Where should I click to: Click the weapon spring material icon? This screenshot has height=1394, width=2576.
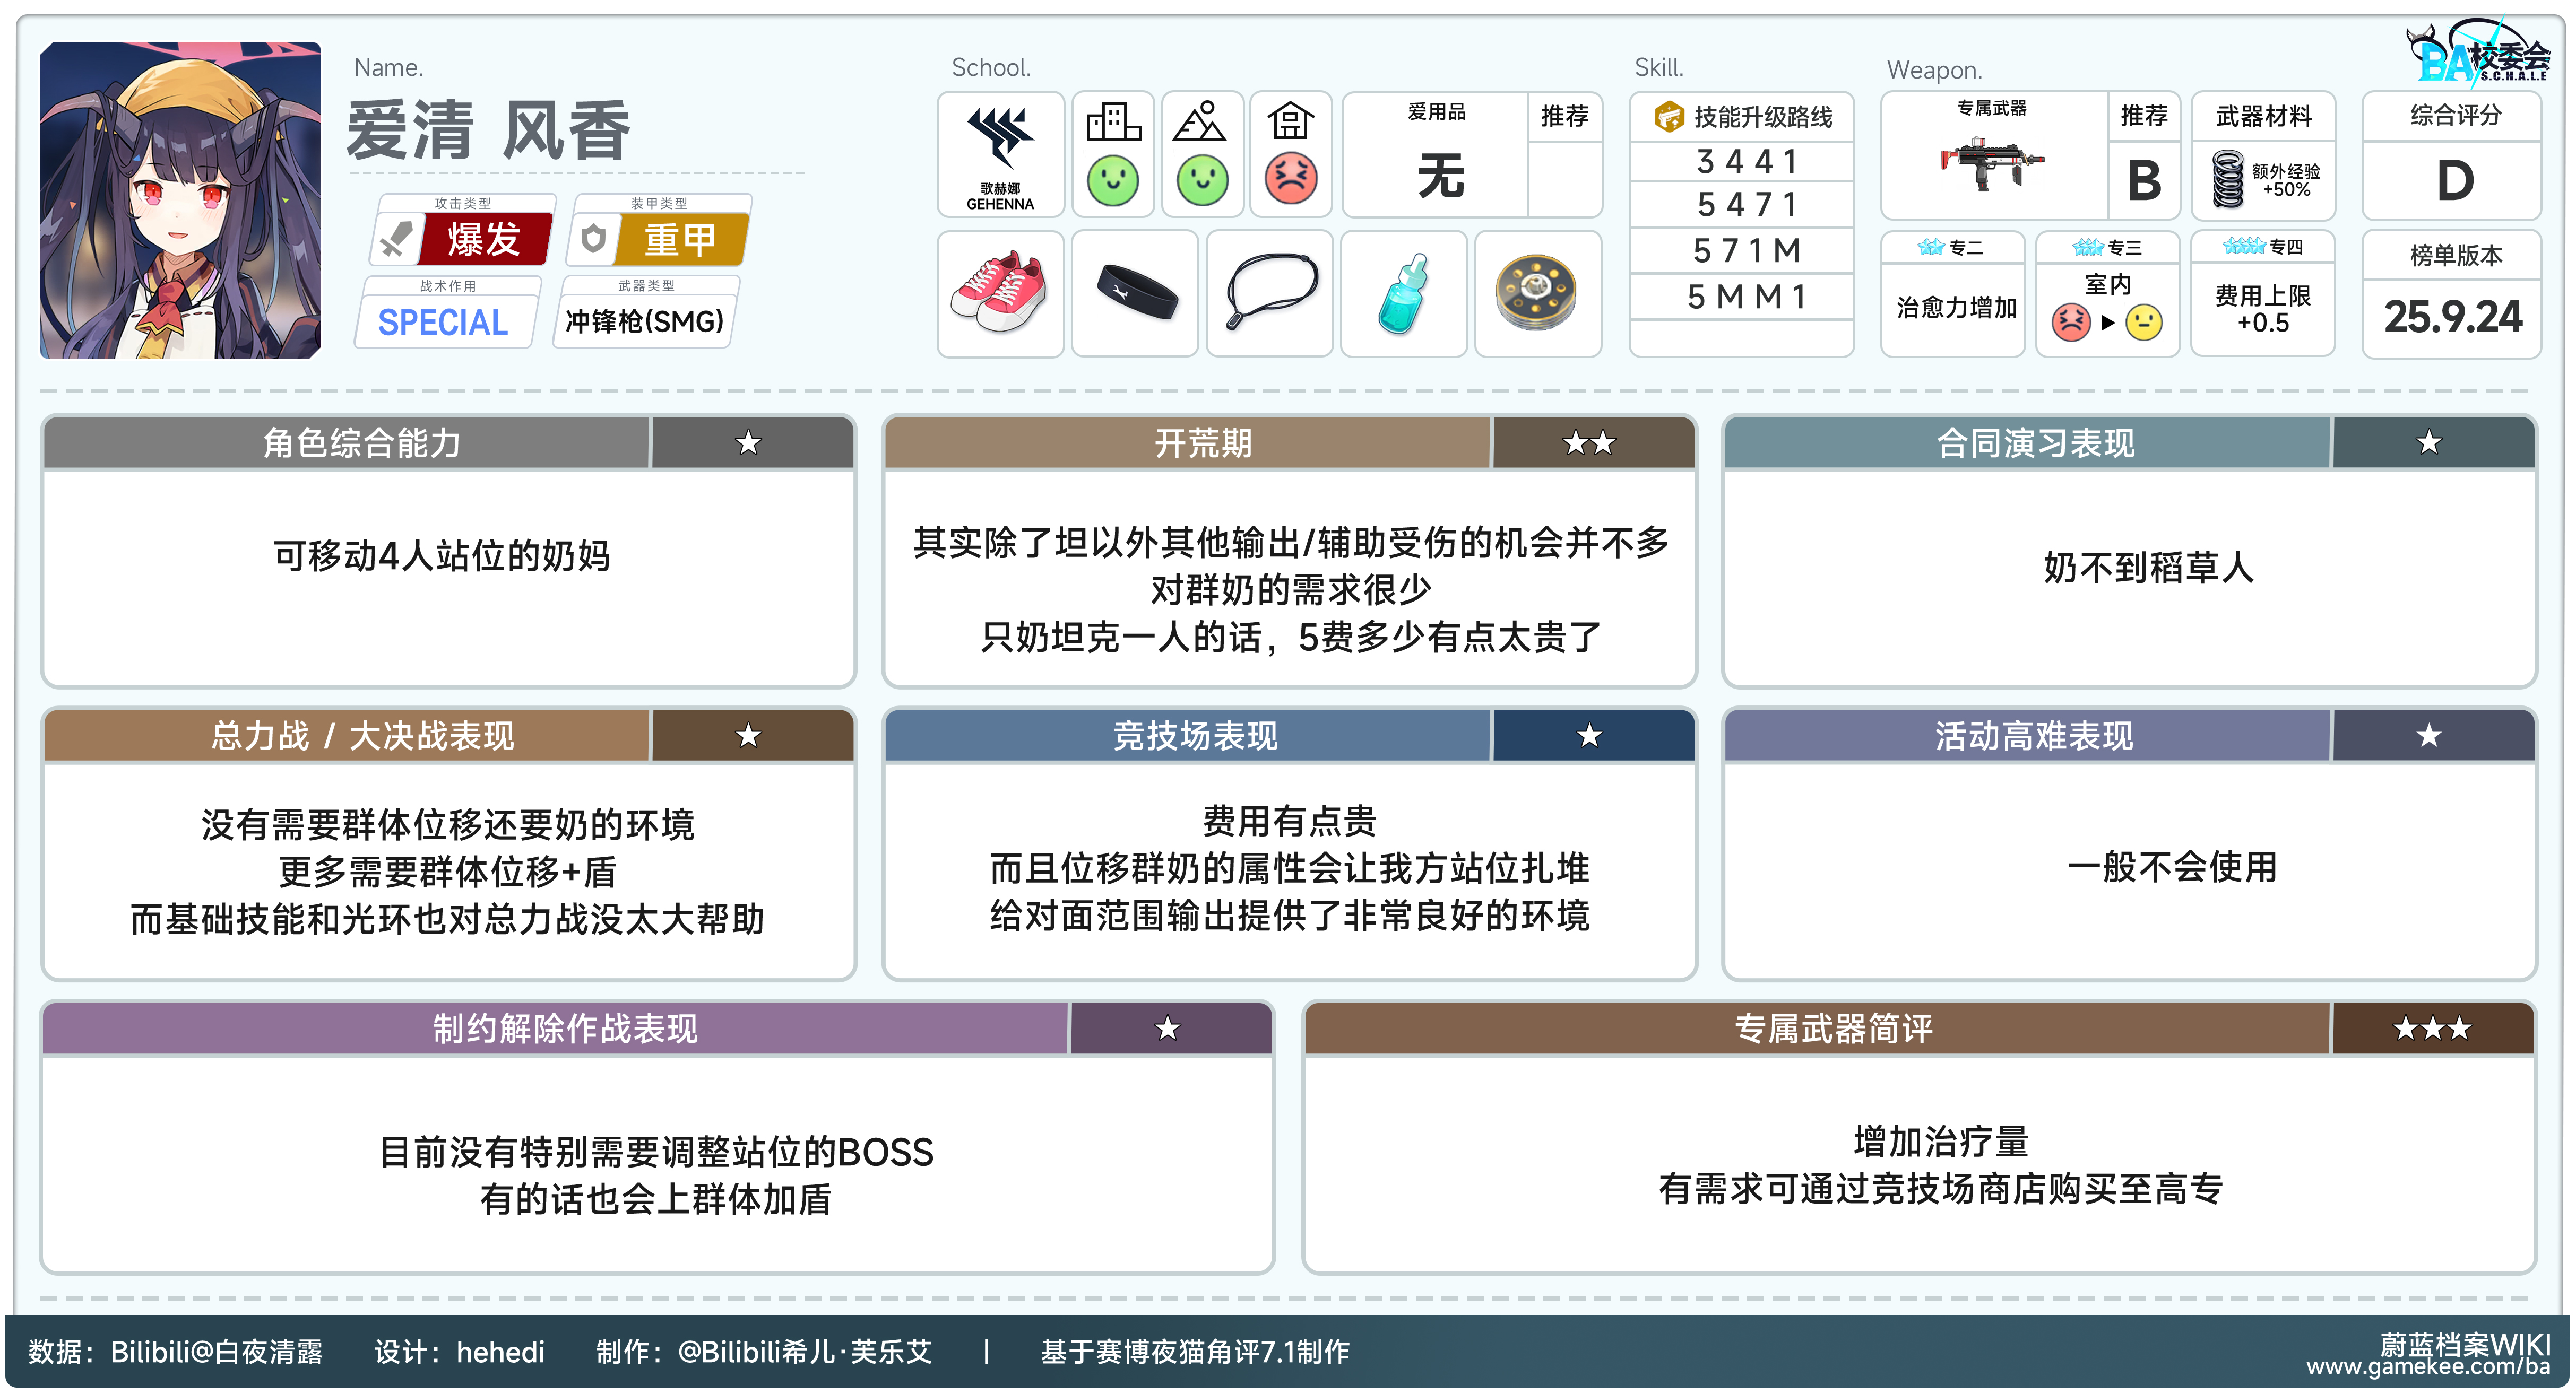click(2228, 178)
